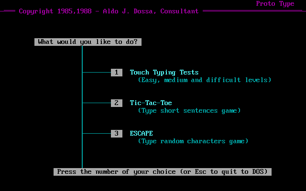
Task: Click the Type random characters game description
Action: [193, 141]
